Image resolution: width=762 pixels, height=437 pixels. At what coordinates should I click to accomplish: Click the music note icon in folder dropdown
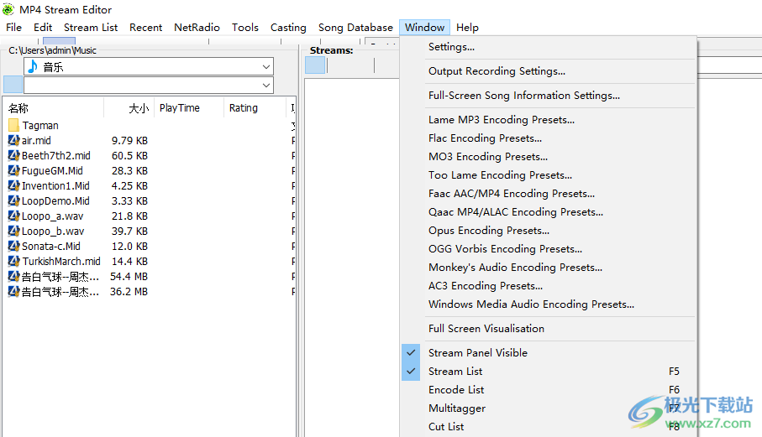[33, 66]
